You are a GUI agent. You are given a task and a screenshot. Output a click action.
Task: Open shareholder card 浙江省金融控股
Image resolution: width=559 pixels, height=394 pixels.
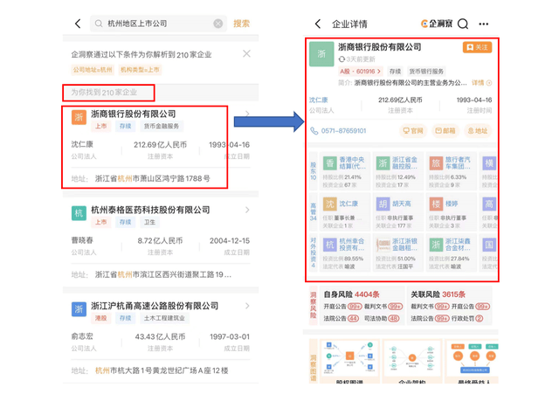(x=398, y=171)
